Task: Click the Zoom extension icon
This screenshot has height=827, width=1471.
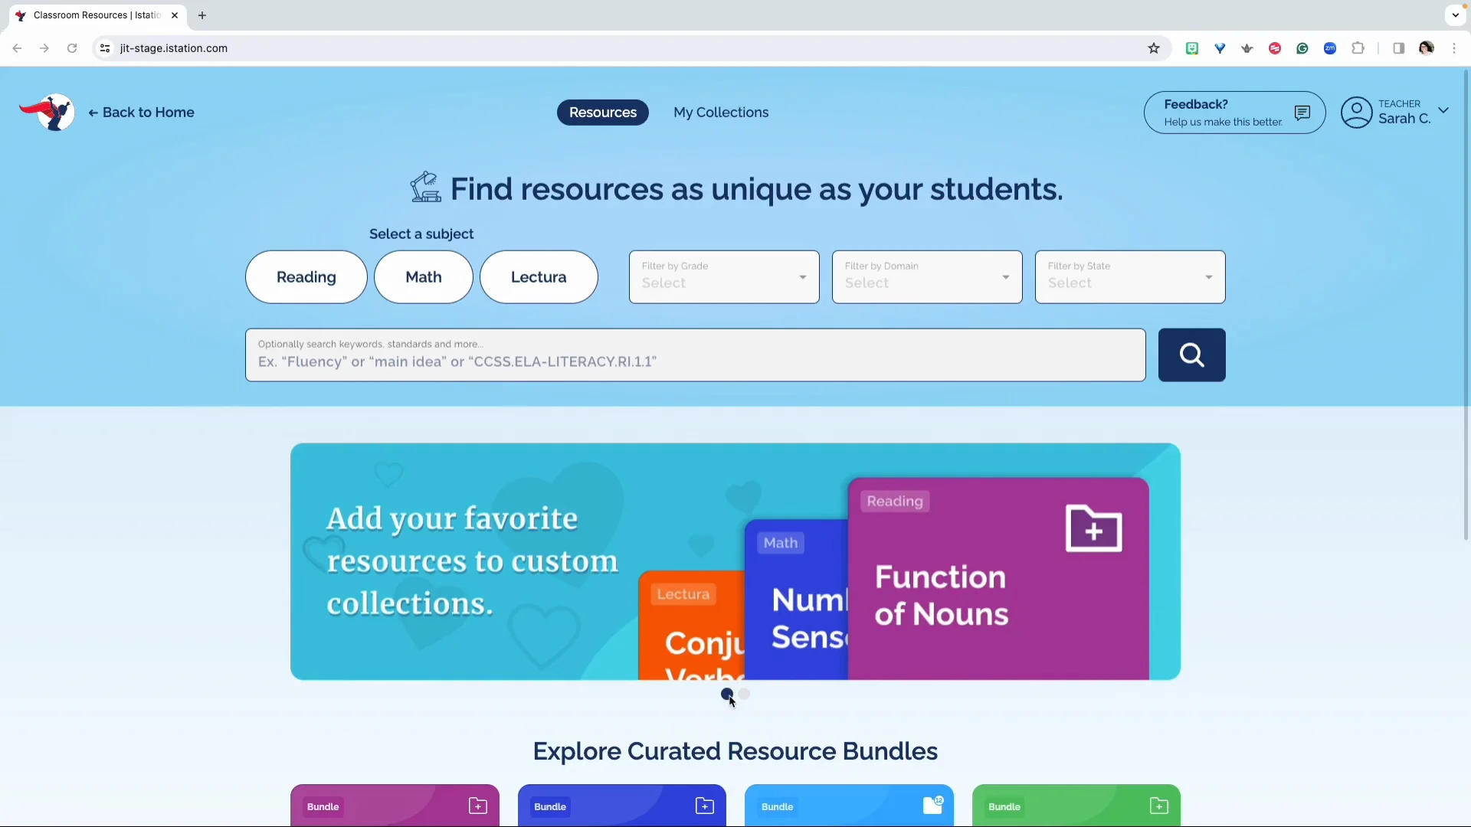Action: (1330, 48)
